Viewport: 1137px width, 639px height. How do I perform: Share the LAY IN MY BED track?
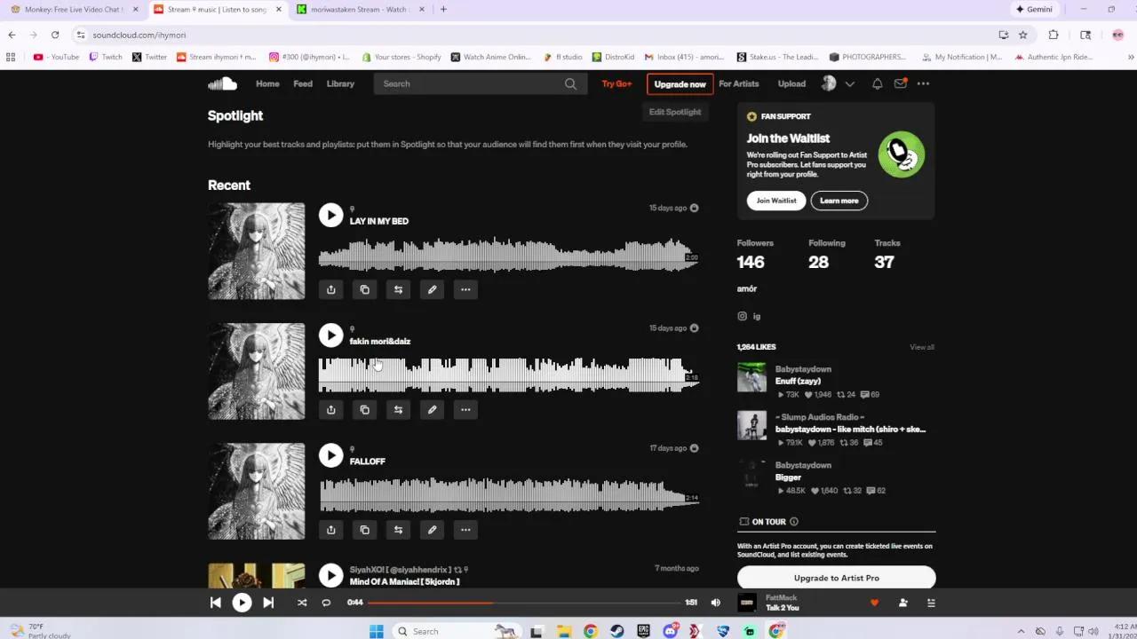(x=330, y=289)
